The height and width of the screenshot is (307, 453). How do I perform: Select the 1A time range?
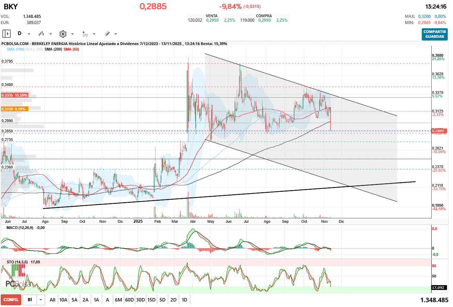(96, 300)
